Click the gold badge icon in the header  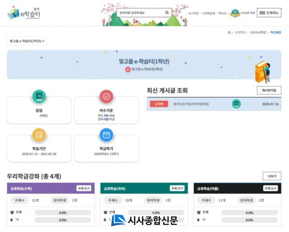[235, 13]
